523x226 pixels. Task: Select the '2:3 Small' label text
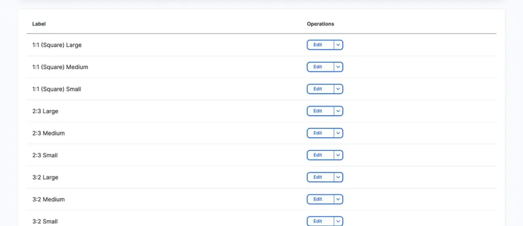pos(45,155)
